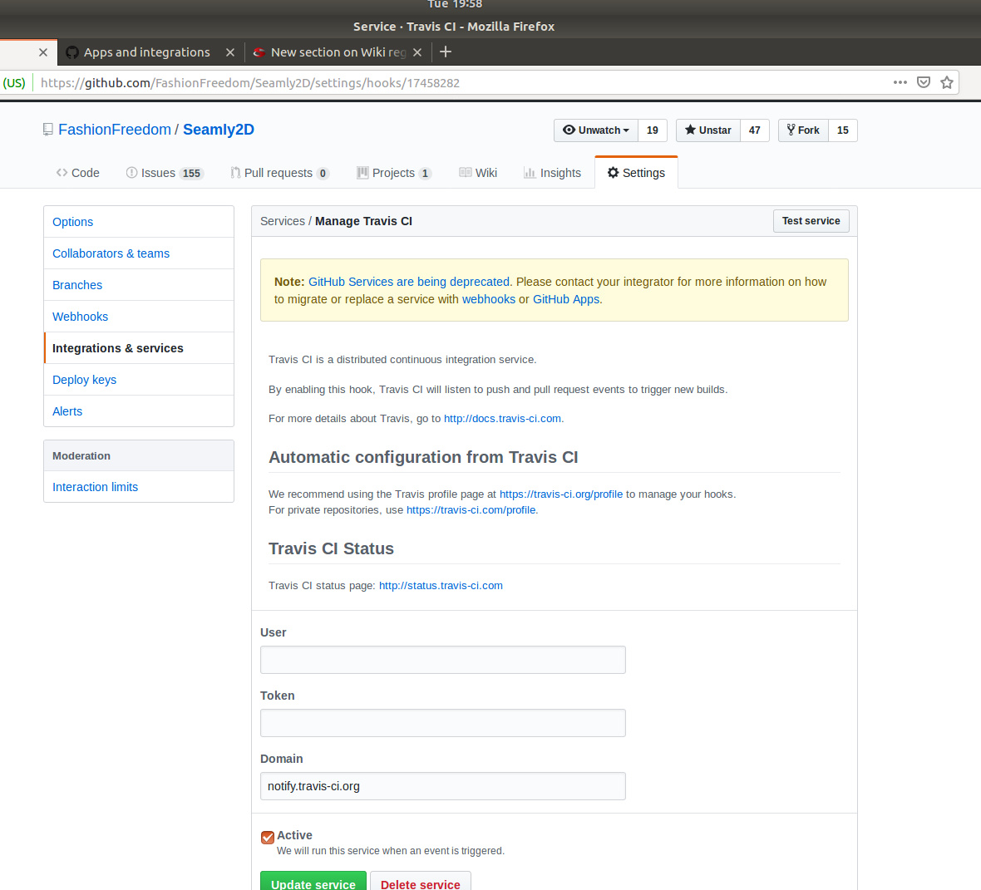Open the Wiki tab
981x890 pixels.
[478, 173]
